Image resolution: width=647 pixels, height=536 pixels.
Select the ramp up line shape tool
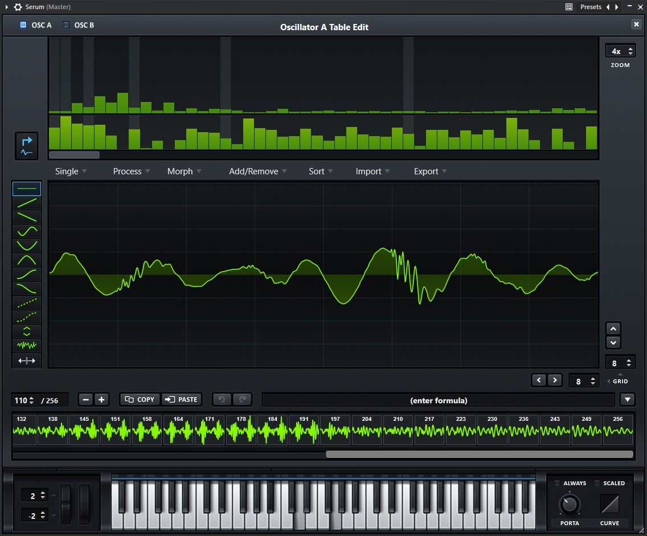click(x=27, y=203)
